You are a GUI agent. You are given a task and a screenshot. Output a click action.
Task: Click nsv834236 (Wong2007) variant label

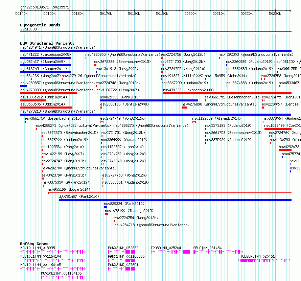(41, 76)
